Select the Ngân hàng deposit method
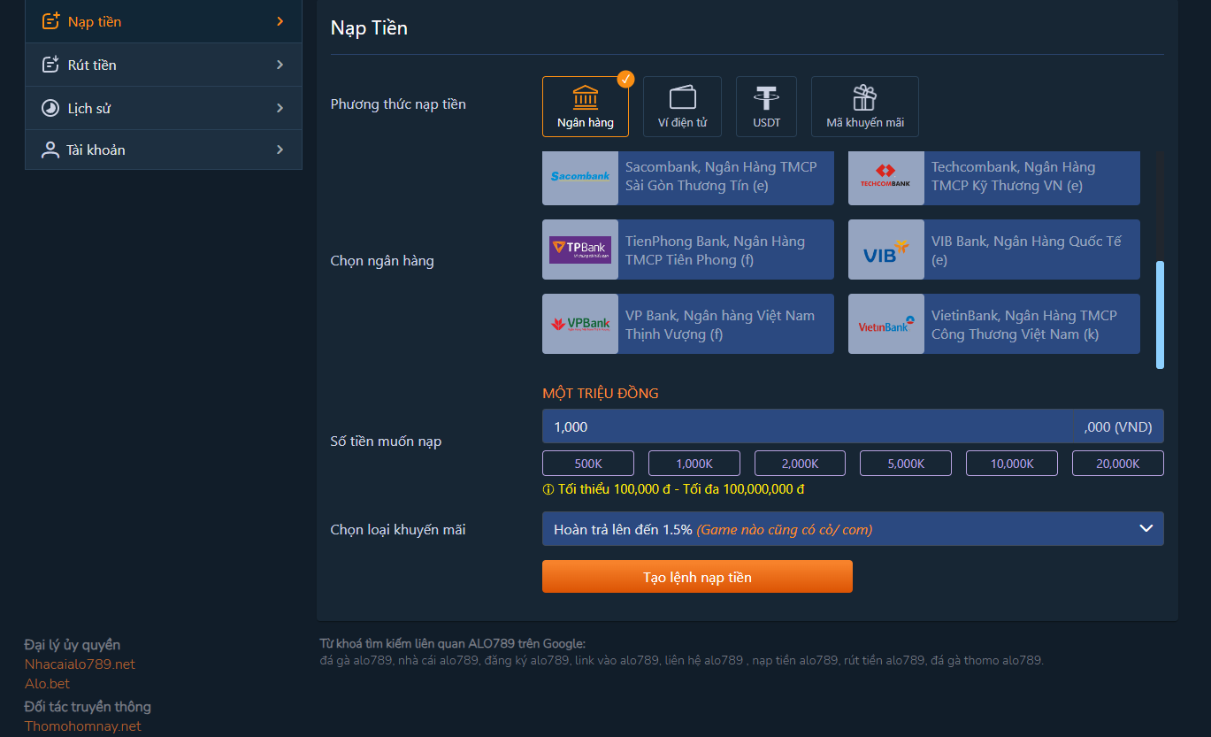The image size is (1211, 737). [x=586, y=106]
